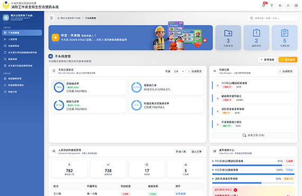Click the orange button beside 新增填報

point(288,60)
